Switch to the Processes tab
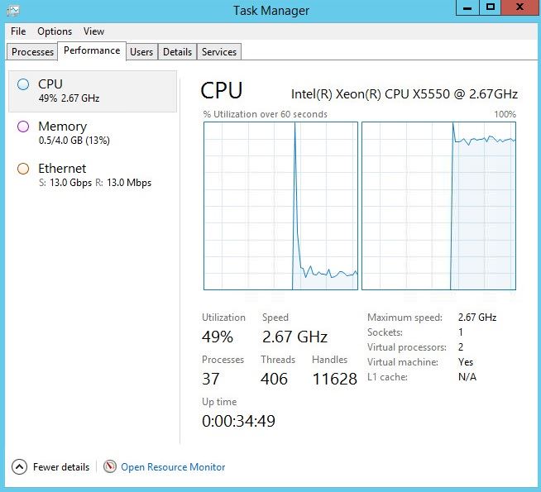Viewport: 541px width, 492px height. coord(33,51)
